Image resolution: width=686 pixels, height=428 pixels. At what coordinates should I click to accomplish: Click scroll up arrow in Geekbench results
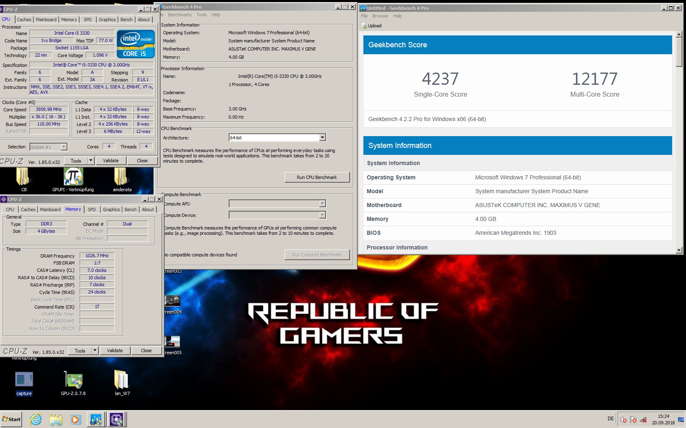click(679, 35)
